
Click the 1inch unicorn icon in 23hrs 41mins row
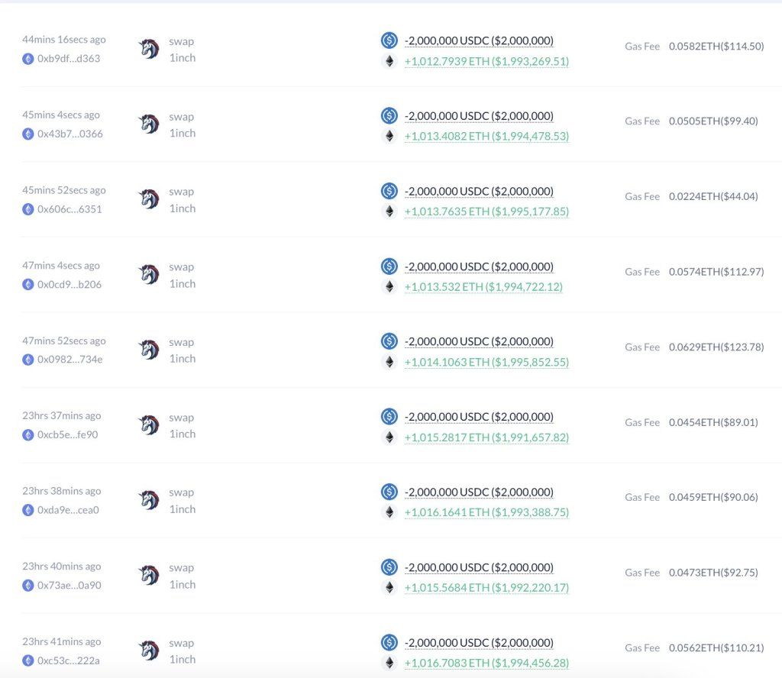149,651
